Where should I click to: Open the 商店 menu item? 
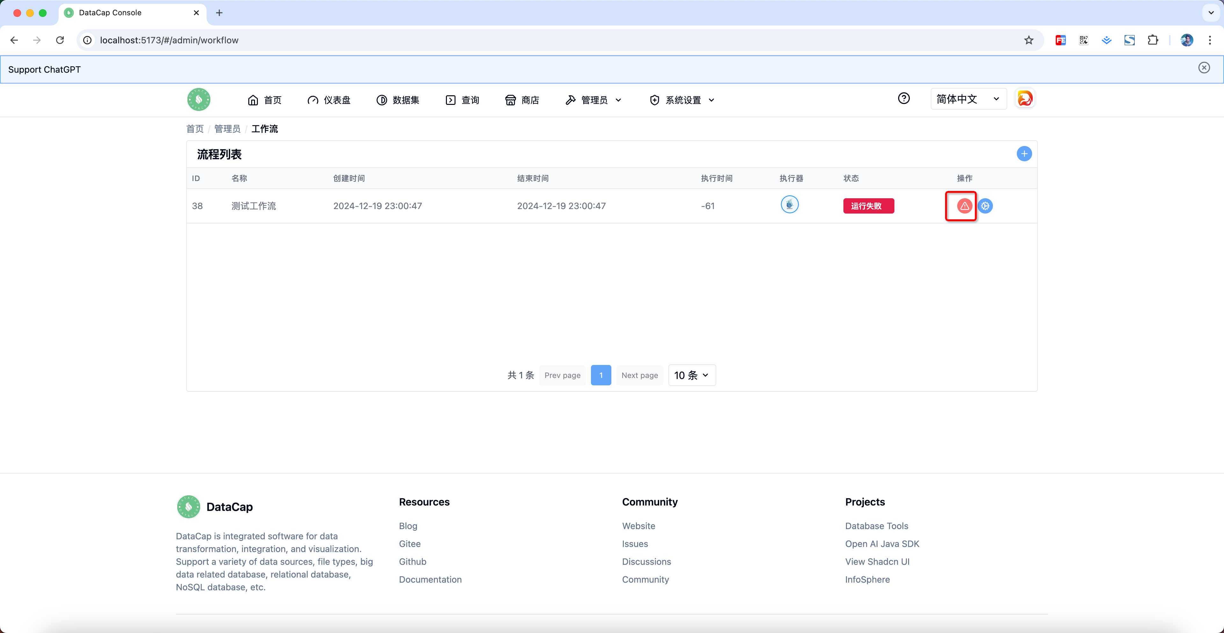[x=522, y=100]
